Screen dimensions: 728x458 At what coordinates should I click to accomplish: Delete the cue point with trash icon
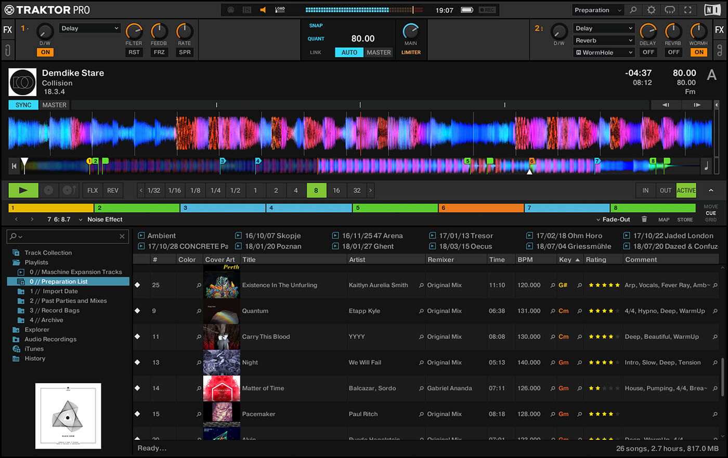(644, 219)
